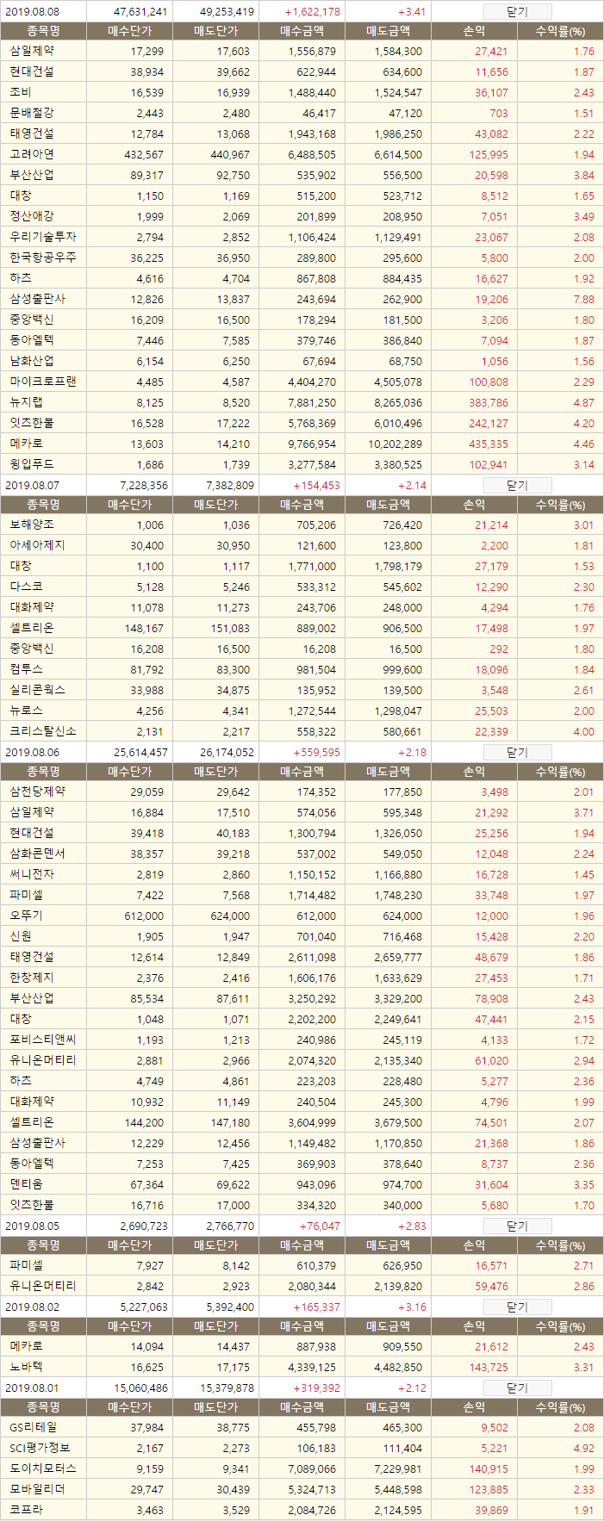Click the 4.92 return rate cell
The width and height of the screenshot is (604, 1521).
584,1449
